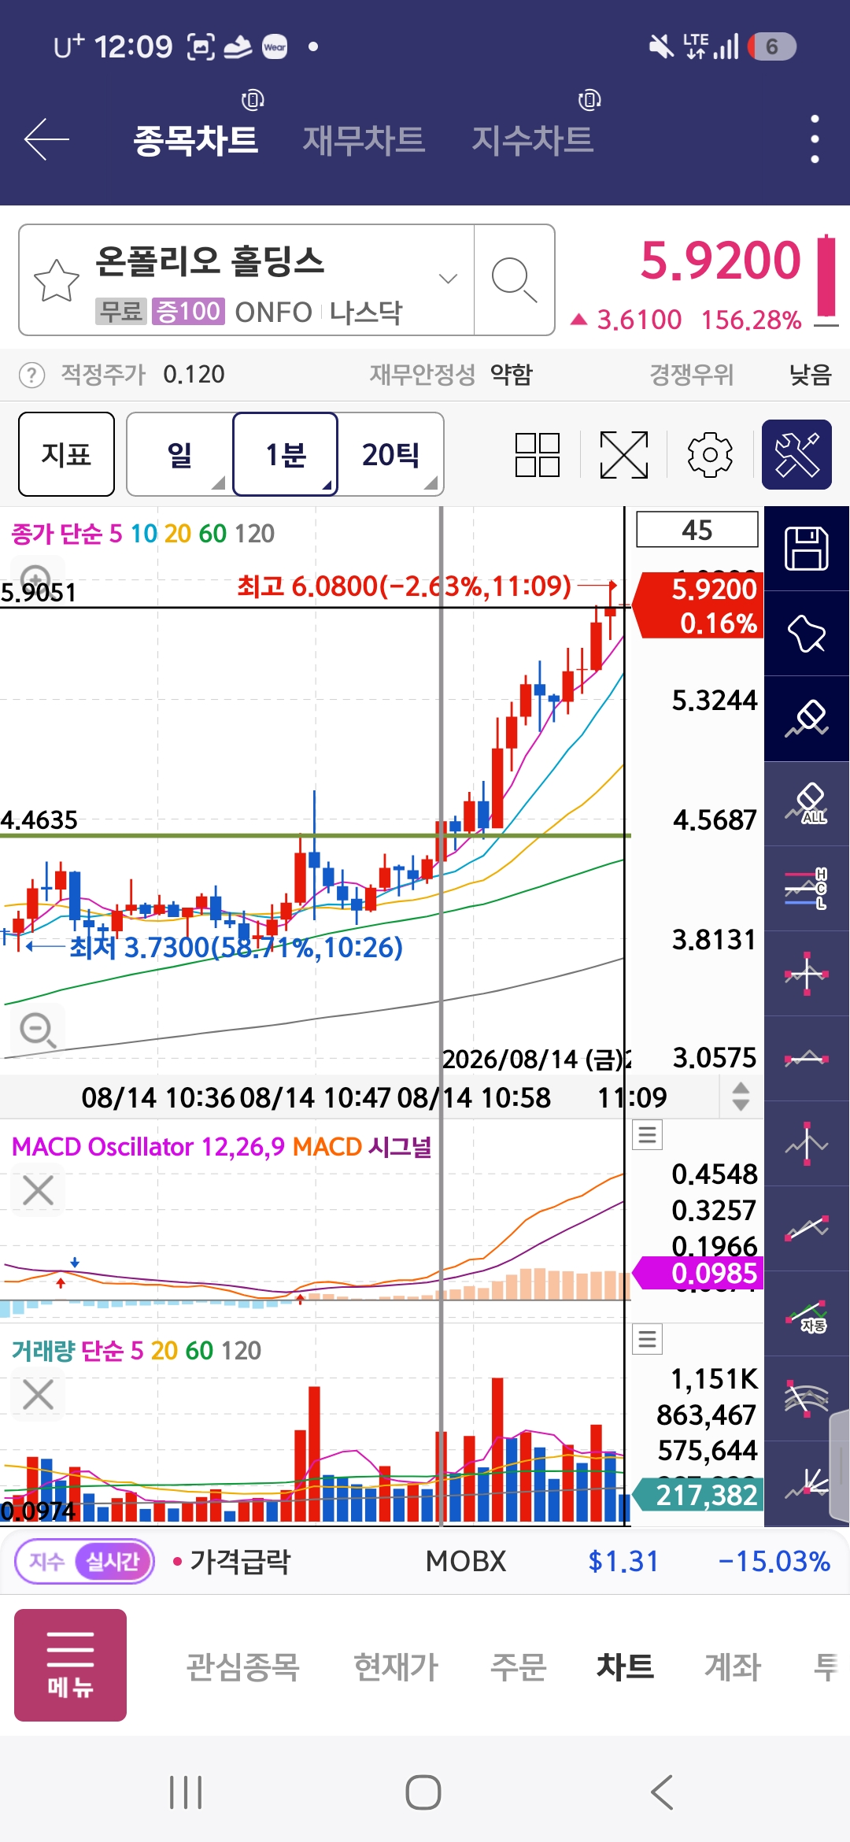This screenshot has height=1842, width=850.
Task: Select the HCL line tool
Action: click(x=807, y=889)
